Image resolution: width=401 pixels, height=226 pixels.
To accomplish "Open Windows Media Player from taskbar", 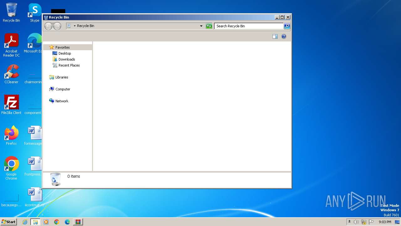I will point(46,222).
